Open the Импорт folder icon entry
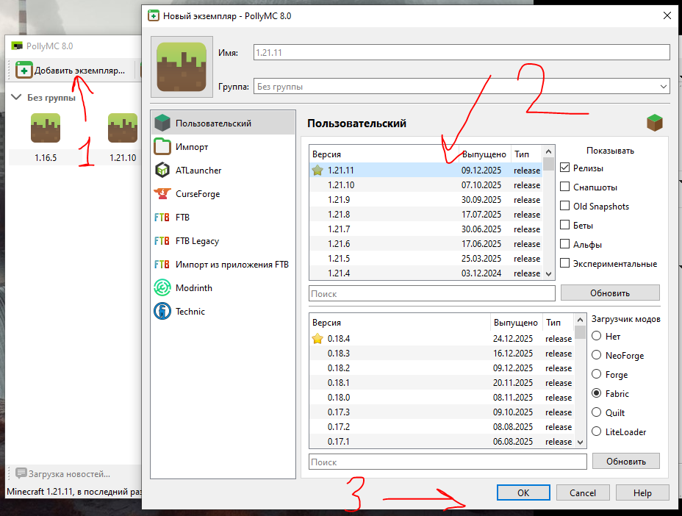Image resolution: width=682 pixels, height=516 pixels. pos(162,146)
